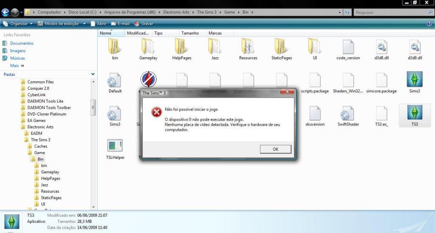Open recent pages dropdown next to Forward
Viewport: 435px width, 233px height.
21,12
